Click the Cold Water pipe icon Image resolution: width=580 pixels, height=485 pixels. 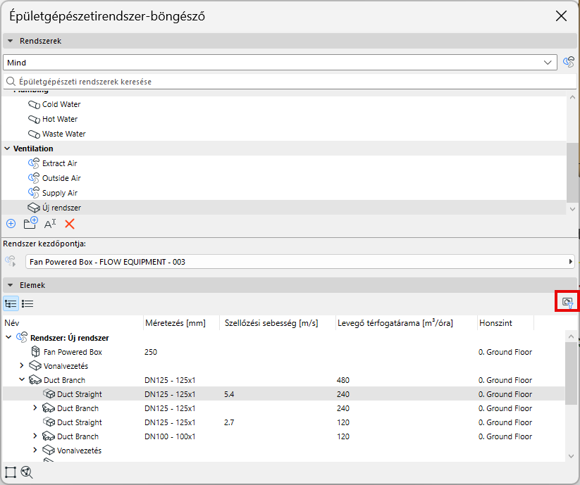point(34,105)
